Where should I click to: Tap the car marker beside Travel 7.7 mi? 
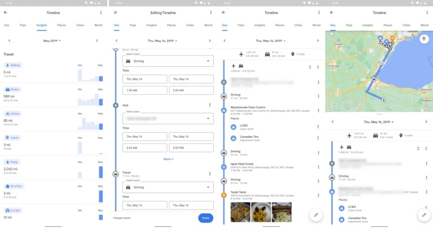116,174
